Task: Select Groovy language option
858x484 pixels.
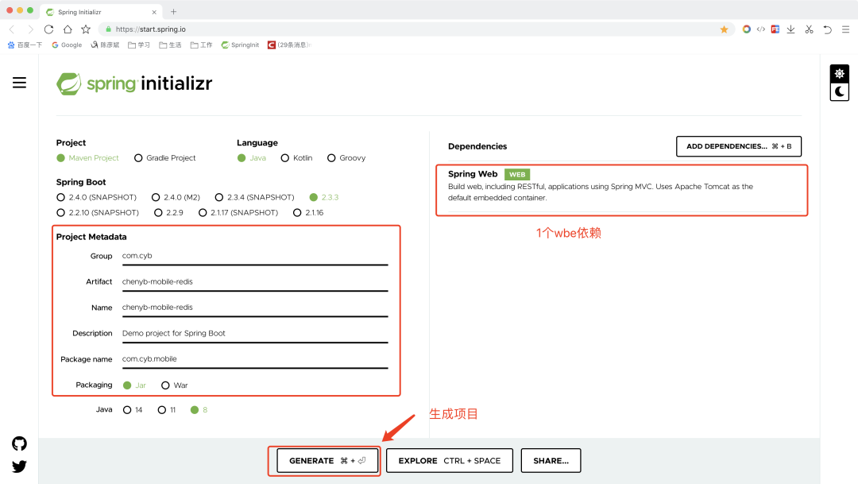Action: pyautogui.click(x=346, y=158)
